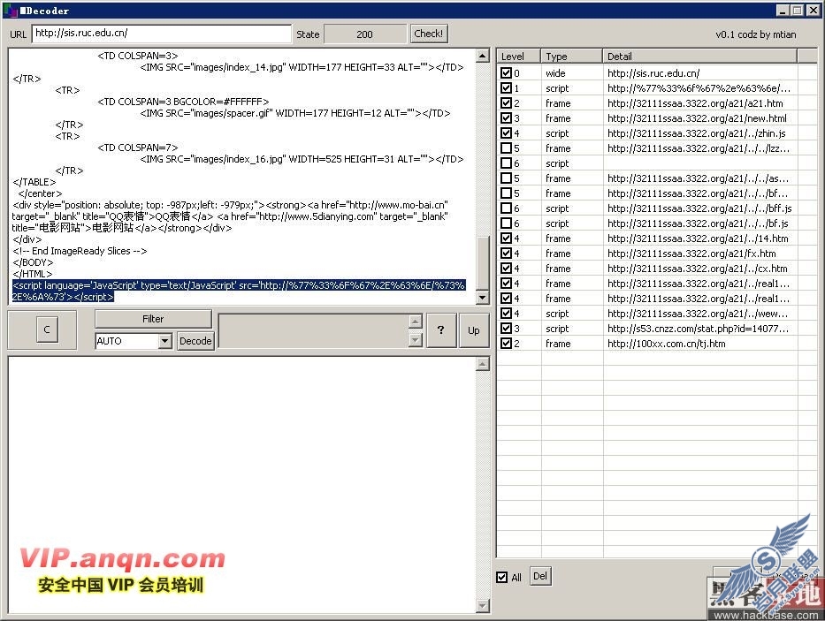Screen dimensions: 825x621
Task: Click the Decode button
Action: tap(195, 341)
